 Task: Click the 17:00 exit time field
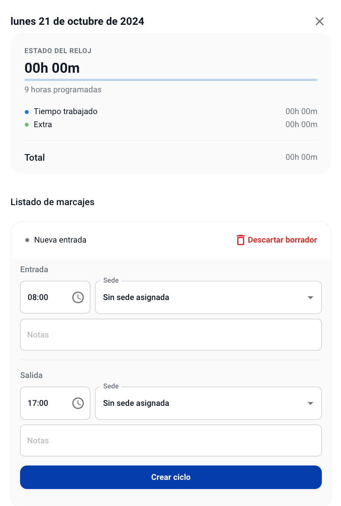[x=44, y=403]
